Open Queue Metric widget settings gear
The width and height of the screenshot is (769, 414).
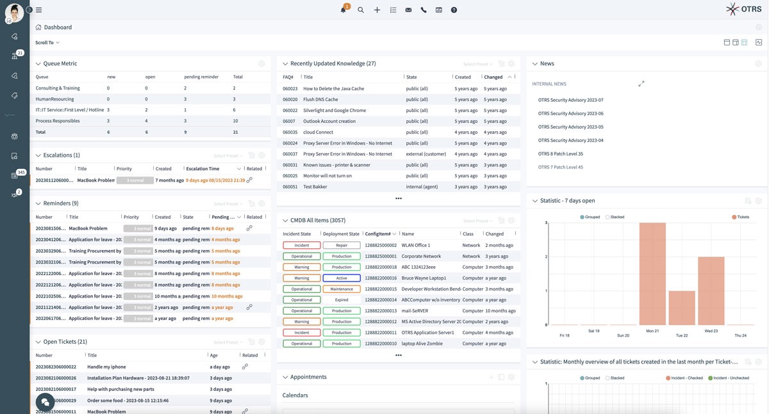point(261,63)
